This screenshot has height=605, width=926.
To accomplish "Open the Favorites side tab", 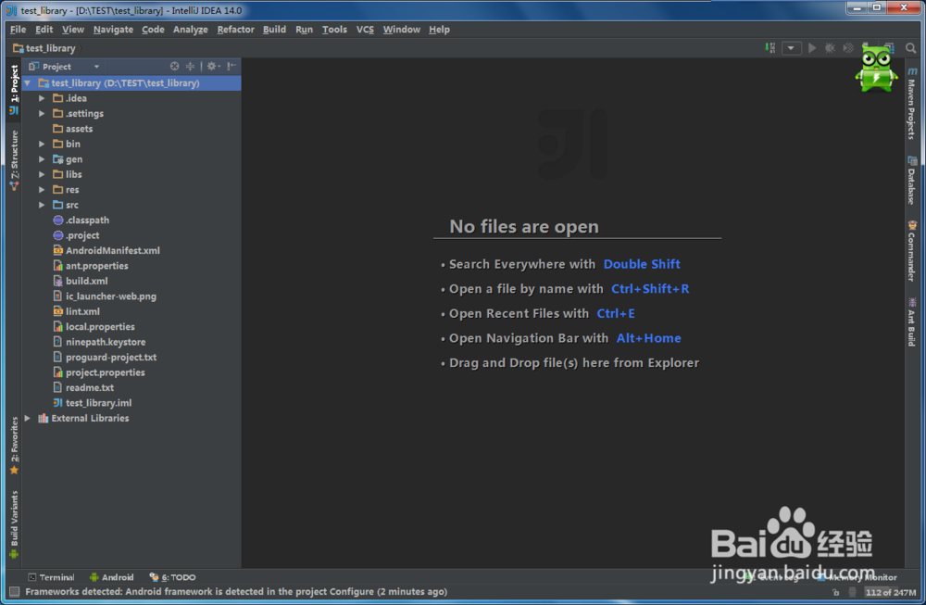I will click(x=14, y=446).
